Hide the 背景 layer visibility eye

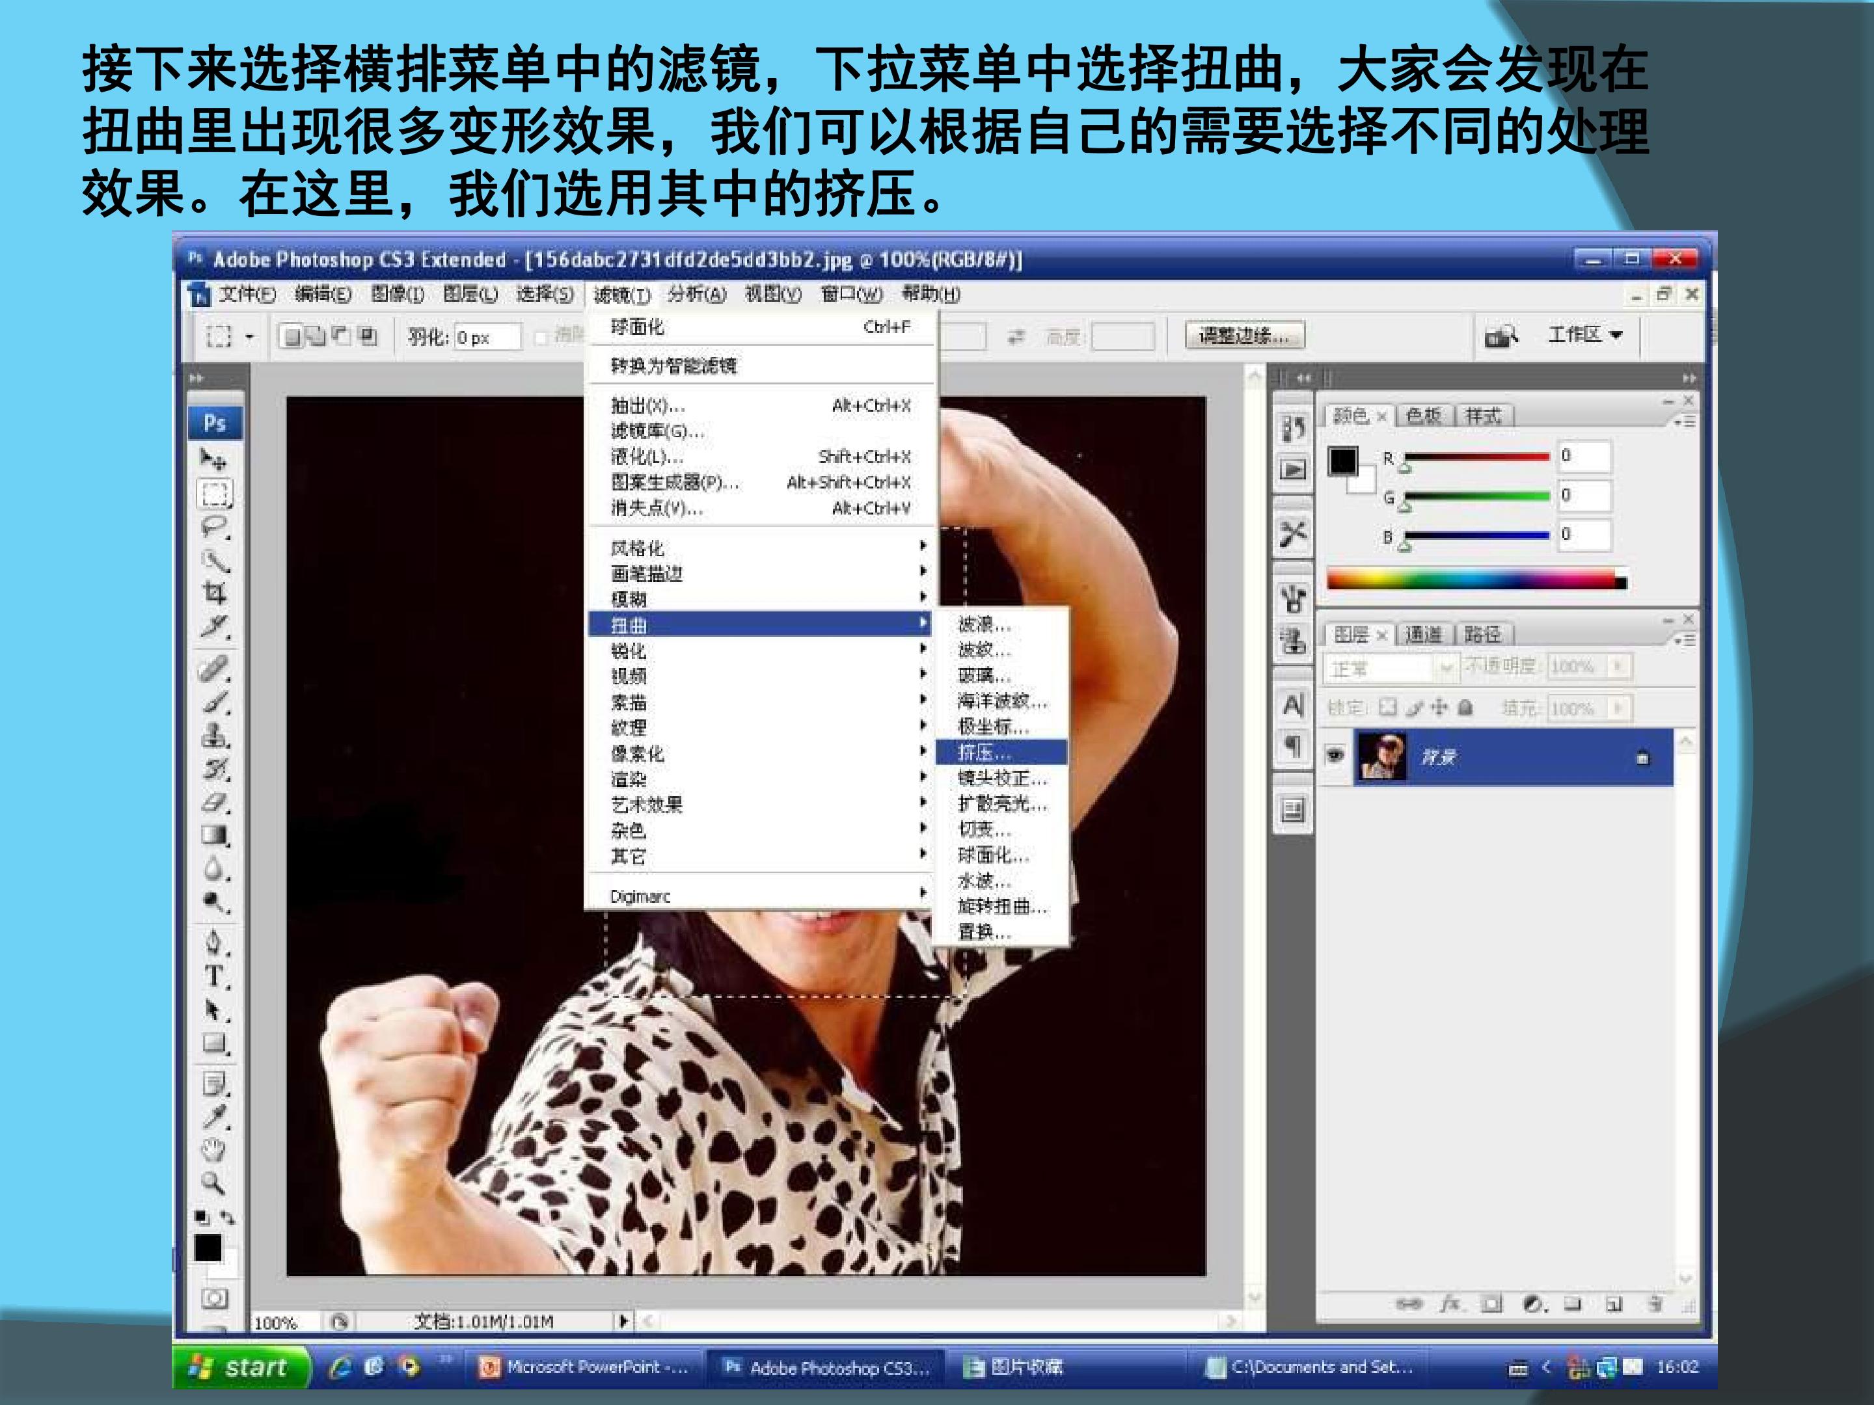coord(1336,755)
